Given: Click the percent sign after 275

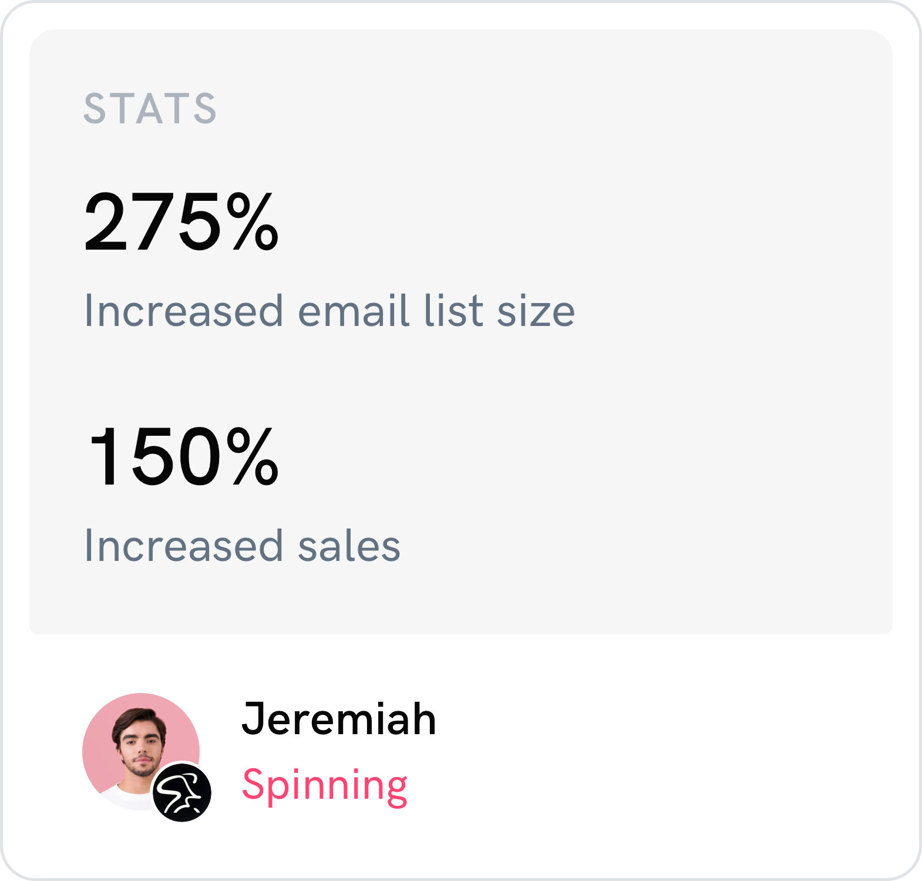Looking at the screenshot, I should tap(253, 222).
